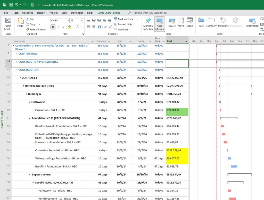Switch to Gantt Chart Format tab

pos(109,13)
